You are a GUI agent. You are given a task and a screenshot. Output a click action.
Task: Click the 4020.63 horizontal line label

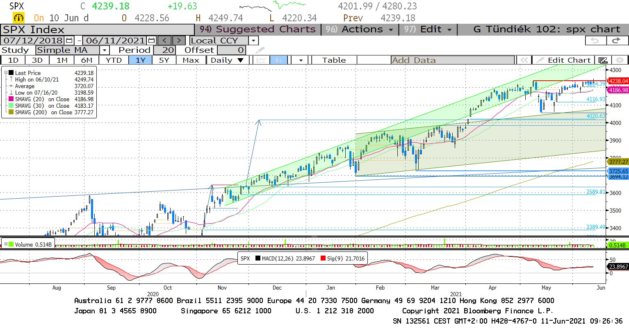[x=595, y=116]
